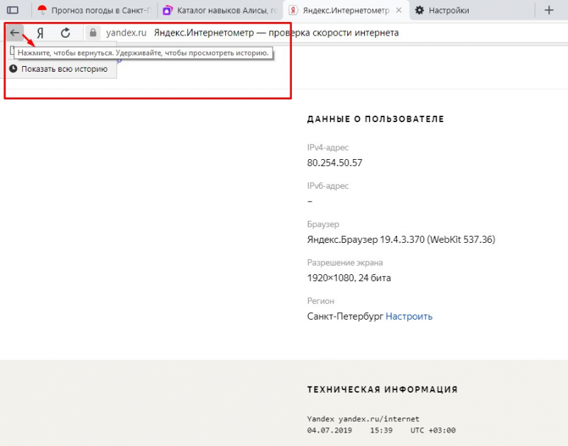The width and height of the screenshot is (568, 446).
Task: Open Yandex home via the Я button
Action: (40, 33)
